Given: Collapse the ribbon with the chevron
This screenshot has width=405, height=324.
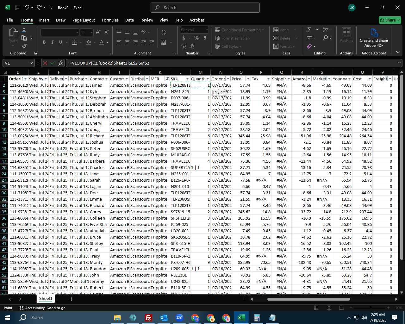Looking at the screenshot, I should point(398,52).
